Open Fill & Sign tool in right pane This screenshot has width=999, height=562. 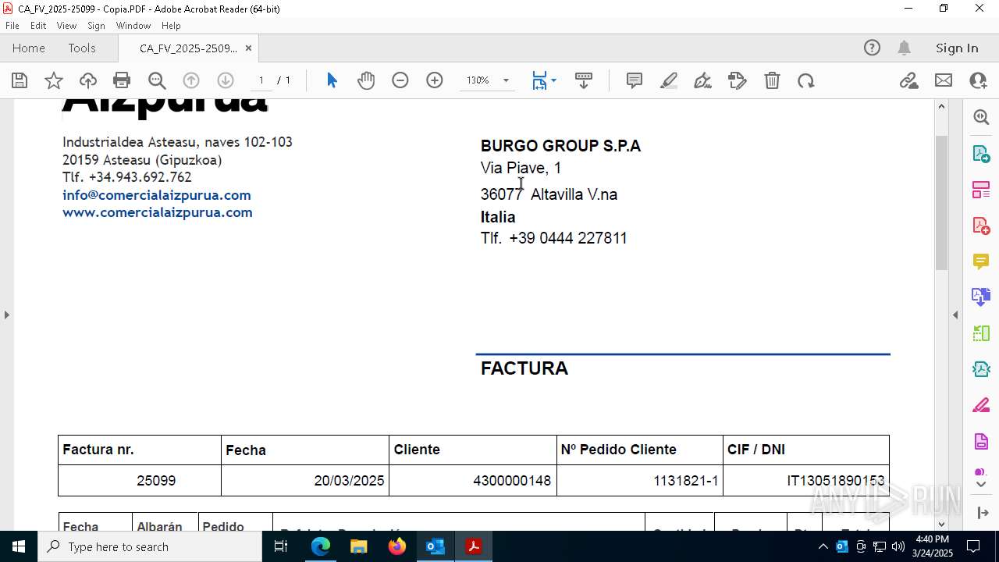click(981, 406)
